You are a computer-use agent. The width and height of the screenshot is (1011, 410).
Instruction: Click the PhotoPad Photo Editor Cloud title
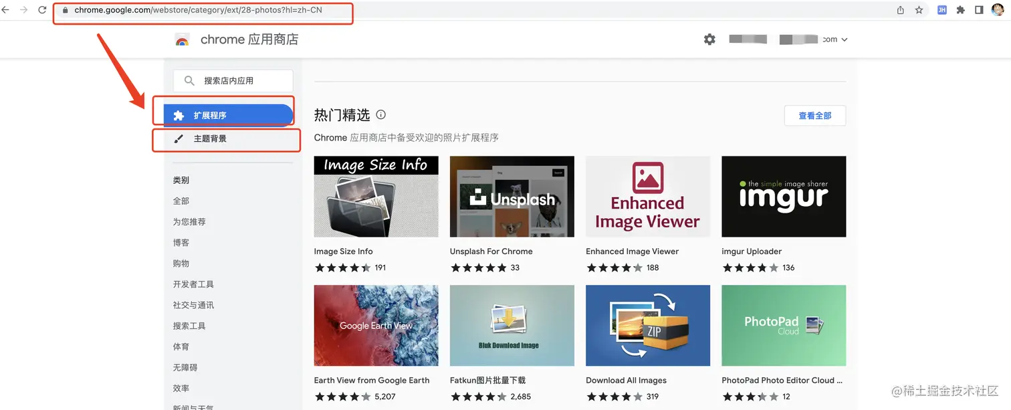782,381
